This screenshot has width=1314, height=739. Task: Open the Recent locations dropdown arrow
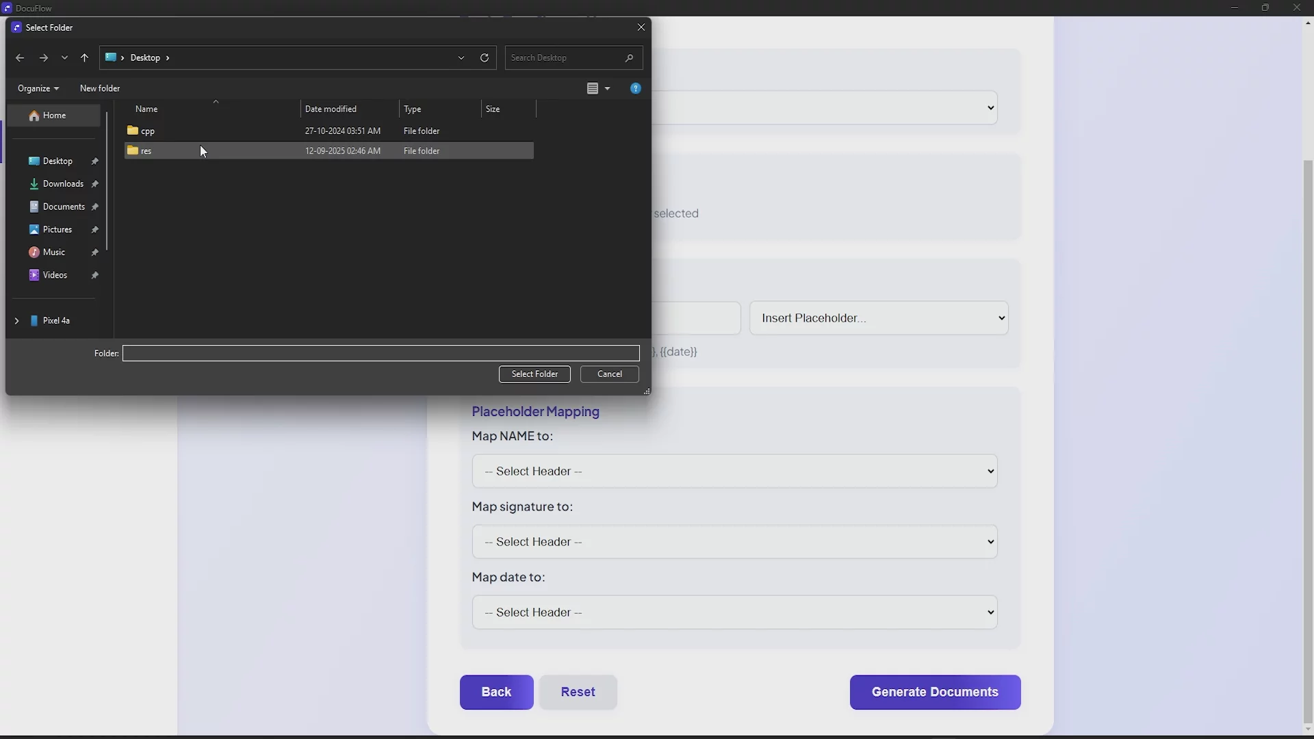point(64,58)
